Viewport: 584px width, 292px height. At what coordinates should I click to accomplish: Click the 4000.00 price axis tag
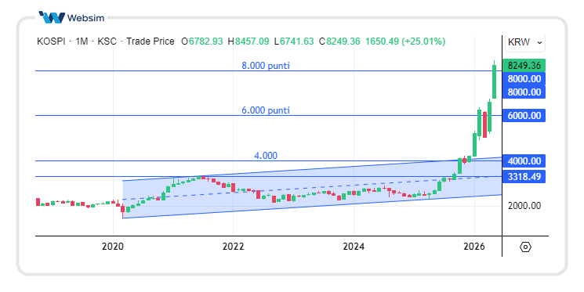(x=524, y=161)
